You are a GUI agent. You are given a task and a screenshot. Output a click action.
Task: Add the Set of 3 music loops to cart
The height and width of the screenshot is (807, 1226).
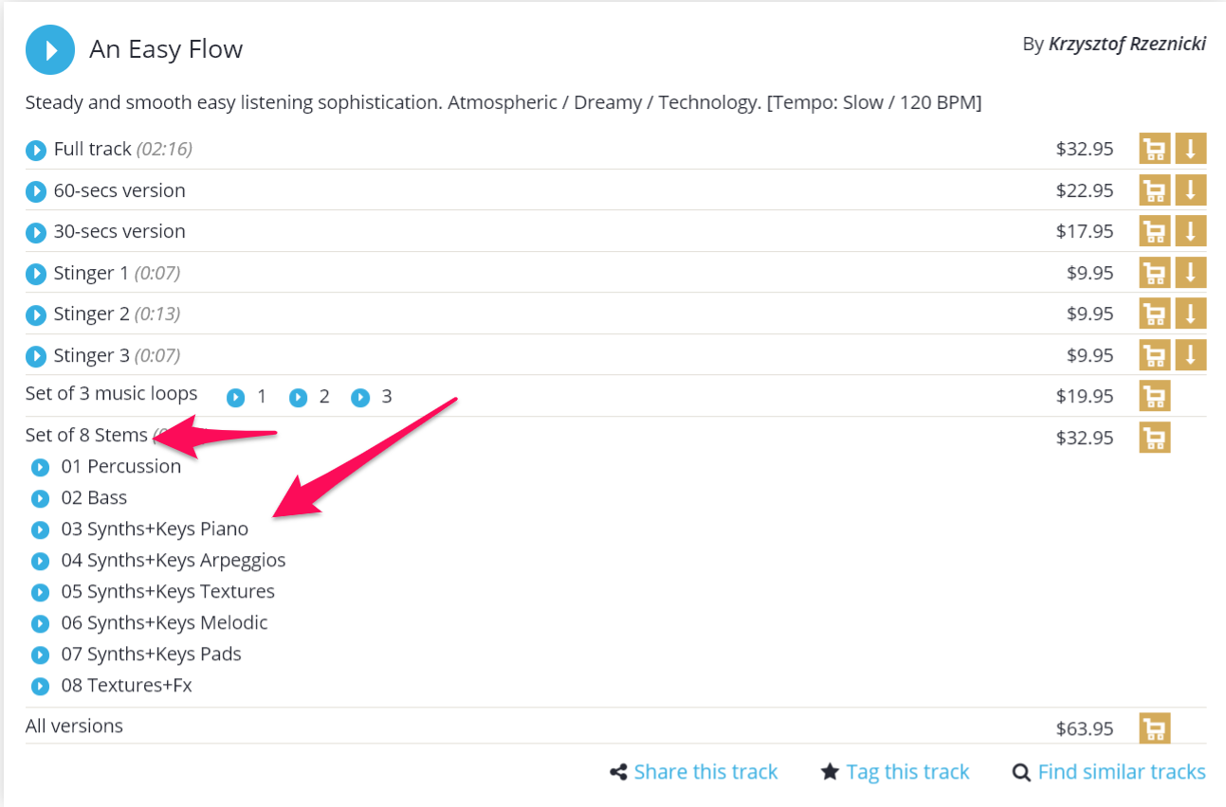coord(1154,396)
